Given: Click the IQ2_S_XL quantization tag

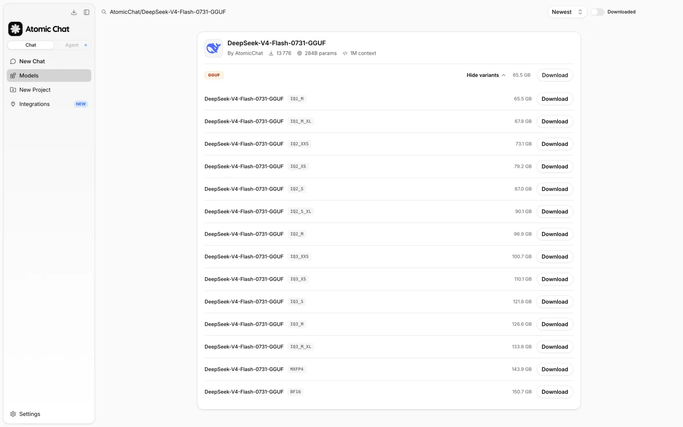Looking at the screenshot, I should click(x=301, y=212).
